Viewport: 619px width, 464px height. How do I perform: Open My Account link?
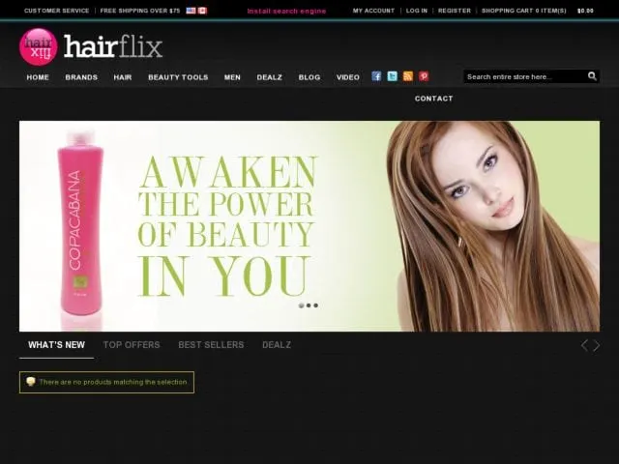point(373,11)
